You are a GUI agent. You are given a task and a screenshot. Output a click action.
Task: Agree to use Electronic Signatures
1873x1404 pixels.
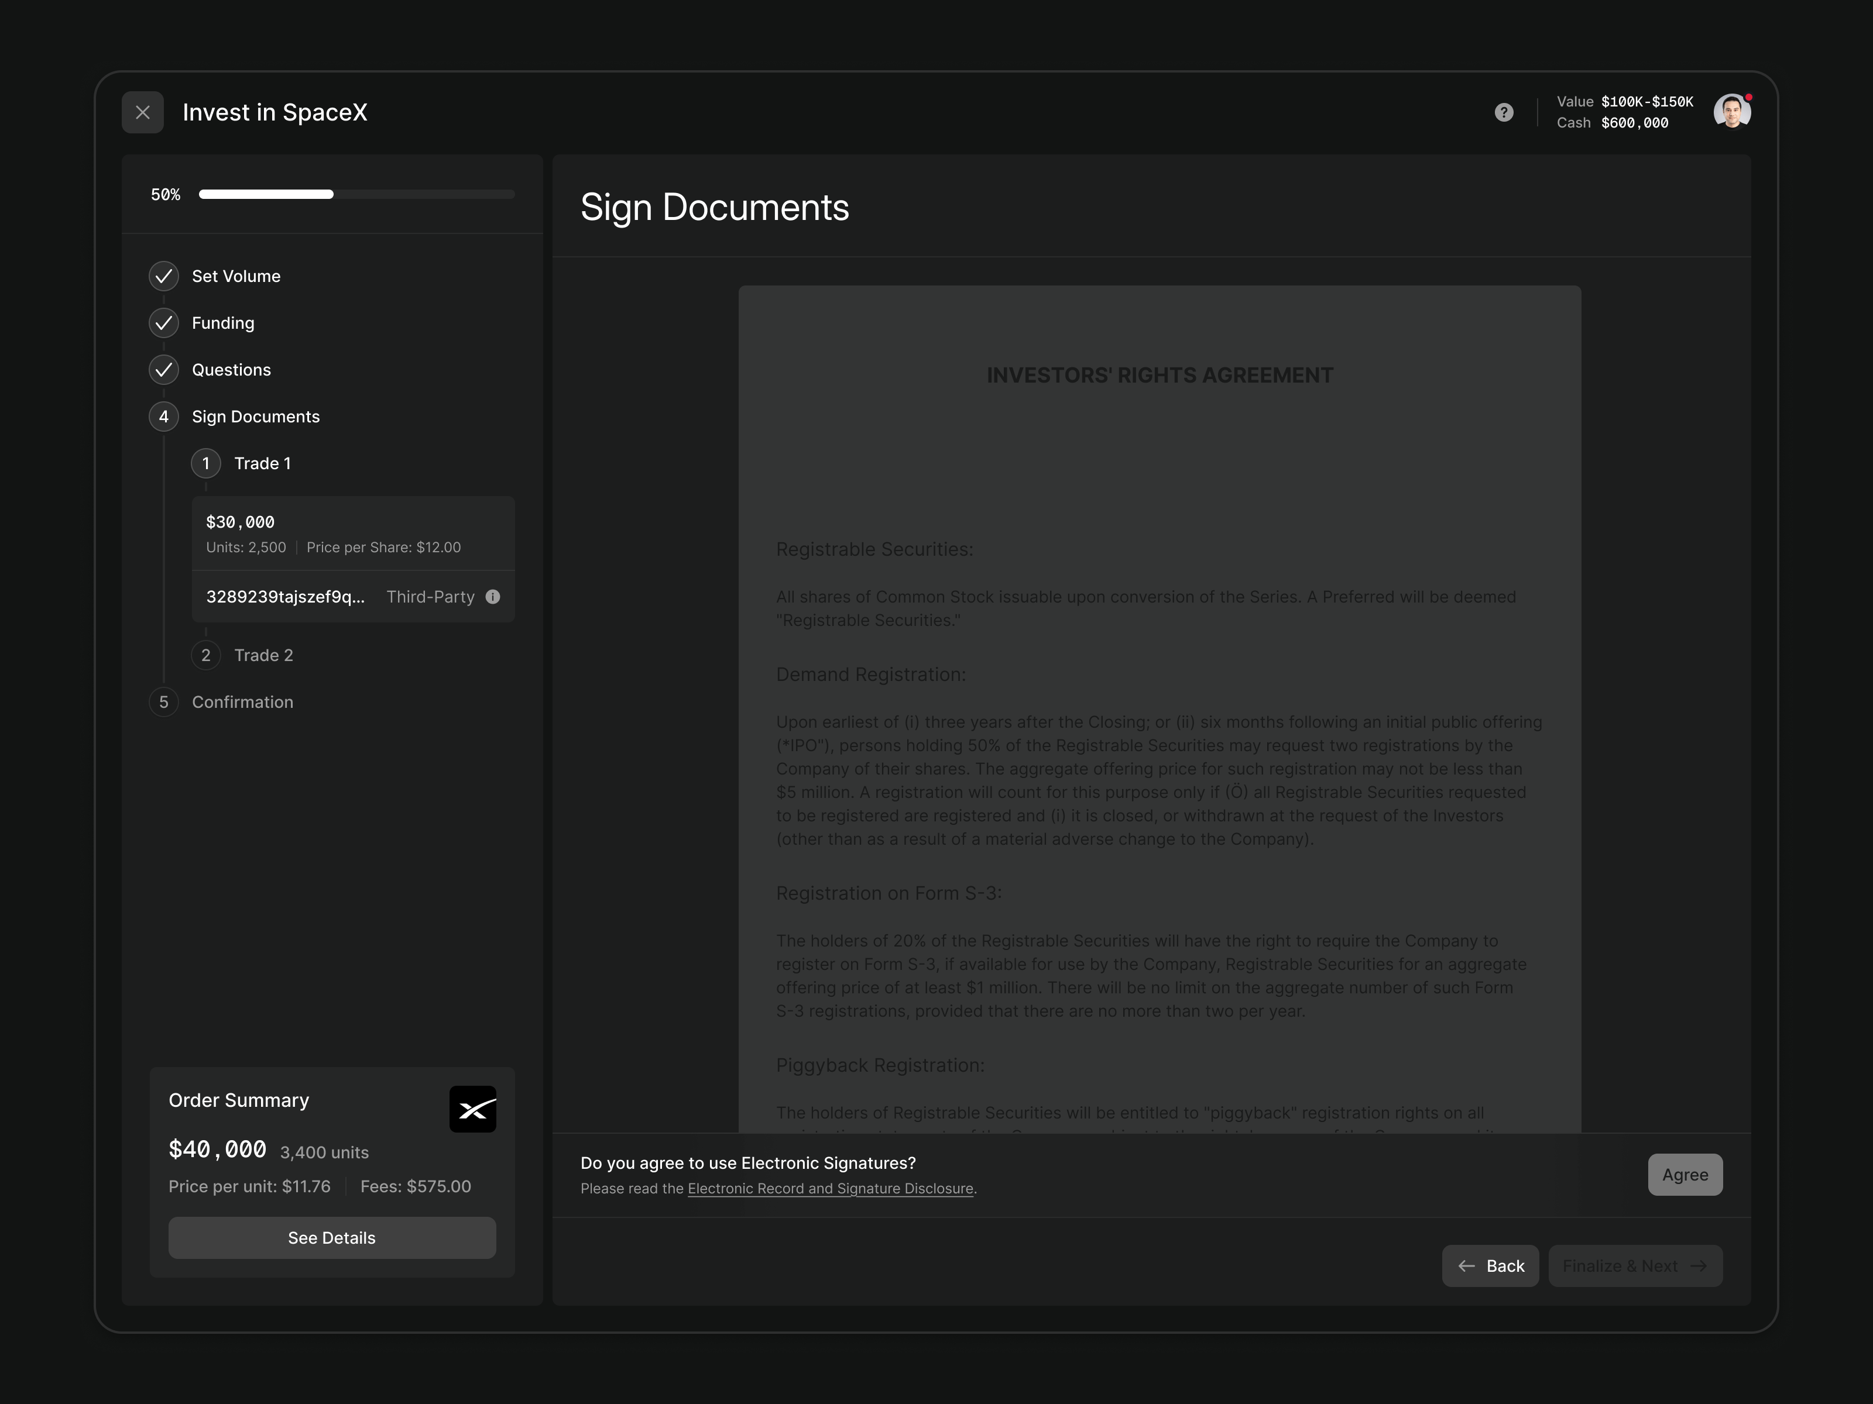[1684, 1175]
